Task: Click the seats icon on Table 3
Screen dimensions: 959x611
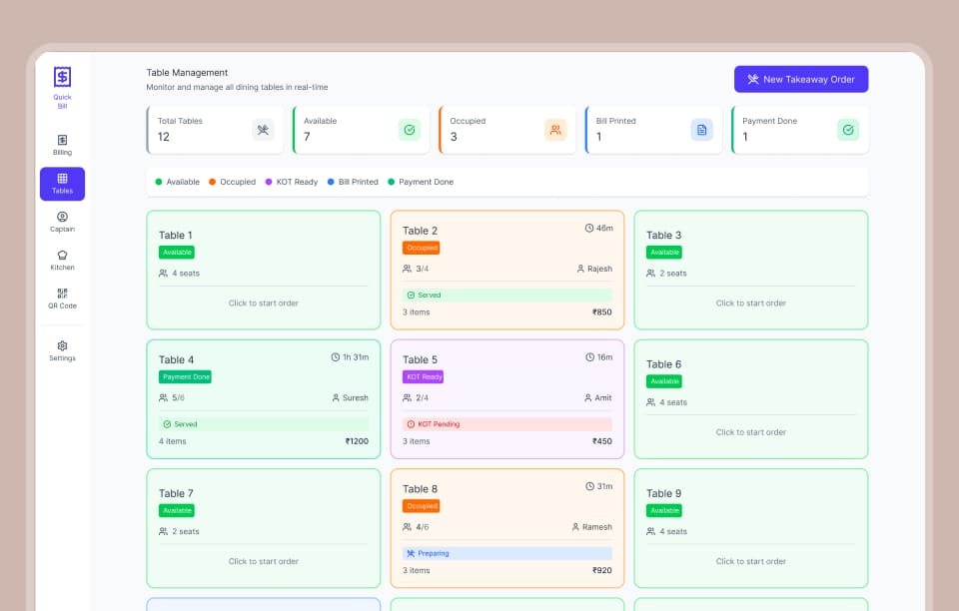Action: 650,274
